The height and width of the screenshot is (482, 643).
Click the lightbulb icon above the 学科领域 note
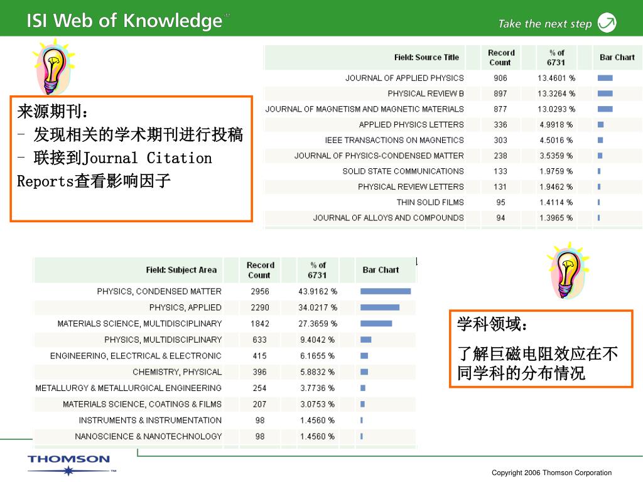[x=568, y=270]
